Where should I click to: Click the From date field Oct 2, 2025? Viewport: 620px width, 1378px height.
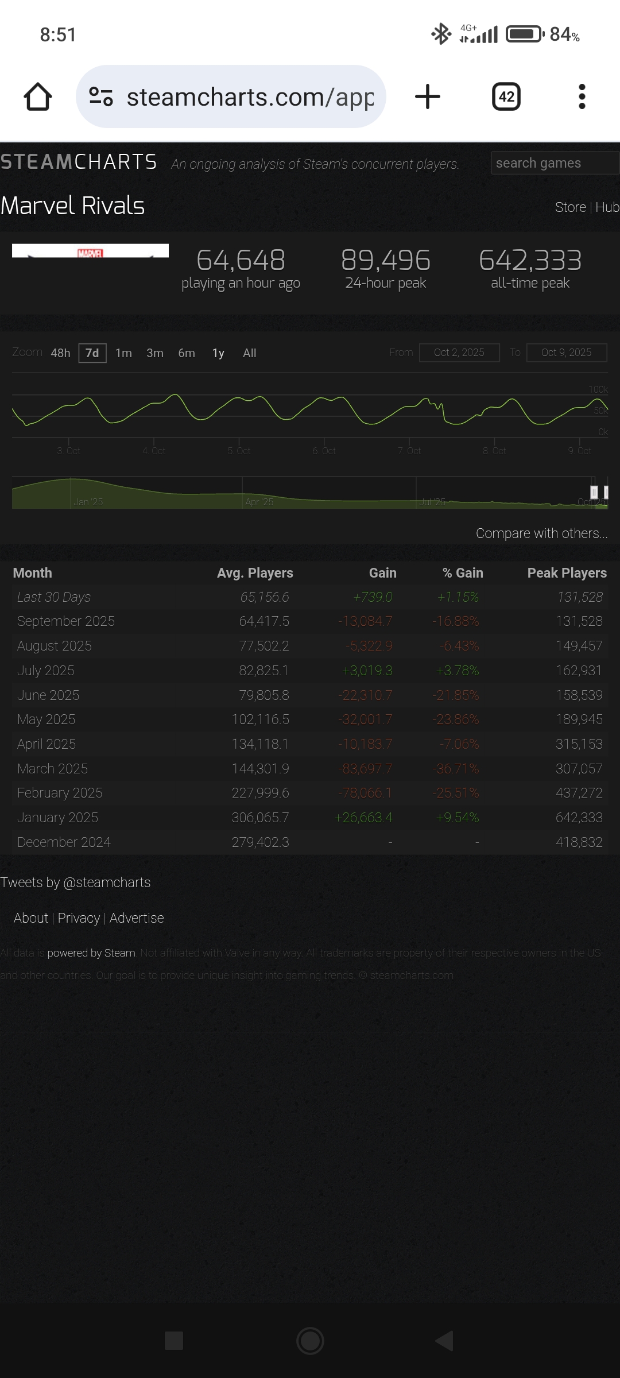pos(459,353)
